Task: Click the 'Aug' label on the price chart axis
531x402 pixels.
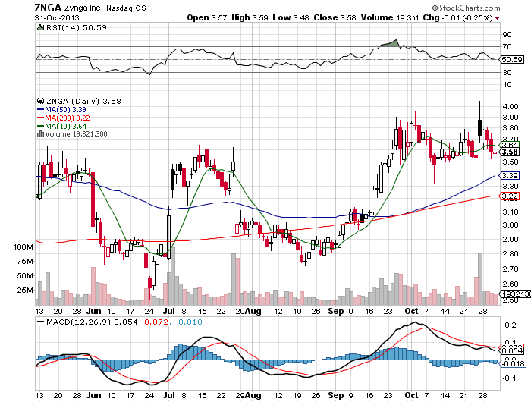Action: point(253,311)
